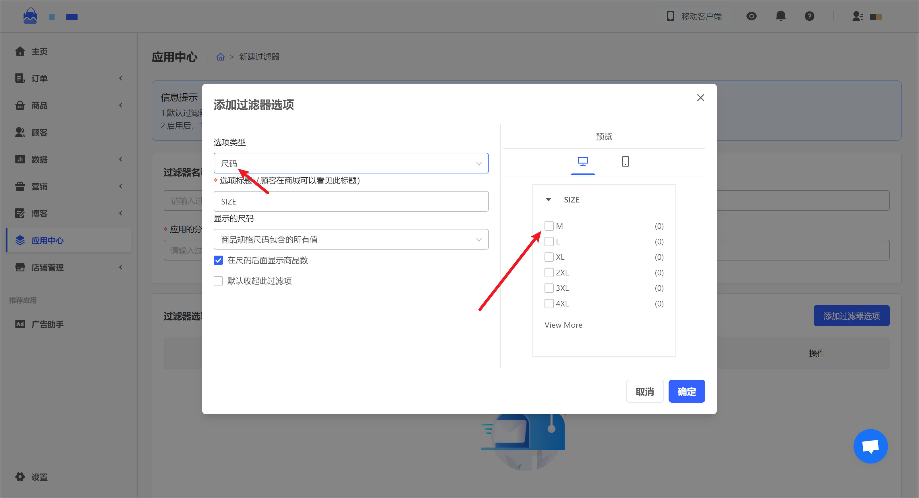Click the home breadcrumb icon
Image resolution: width=919 pixels, height=498 pixels.
[221, 57]
